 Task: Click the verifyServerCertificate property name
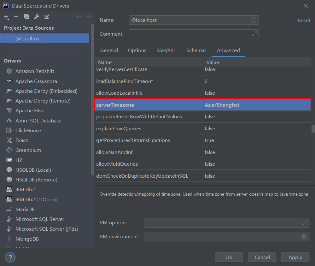[x=121, y=69]
